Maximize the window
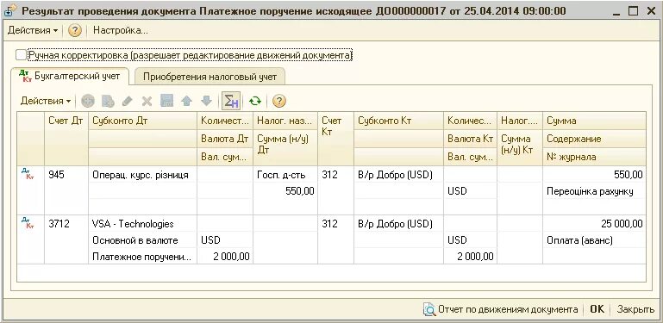Screen dimensions: 663x323 [633, 11]
